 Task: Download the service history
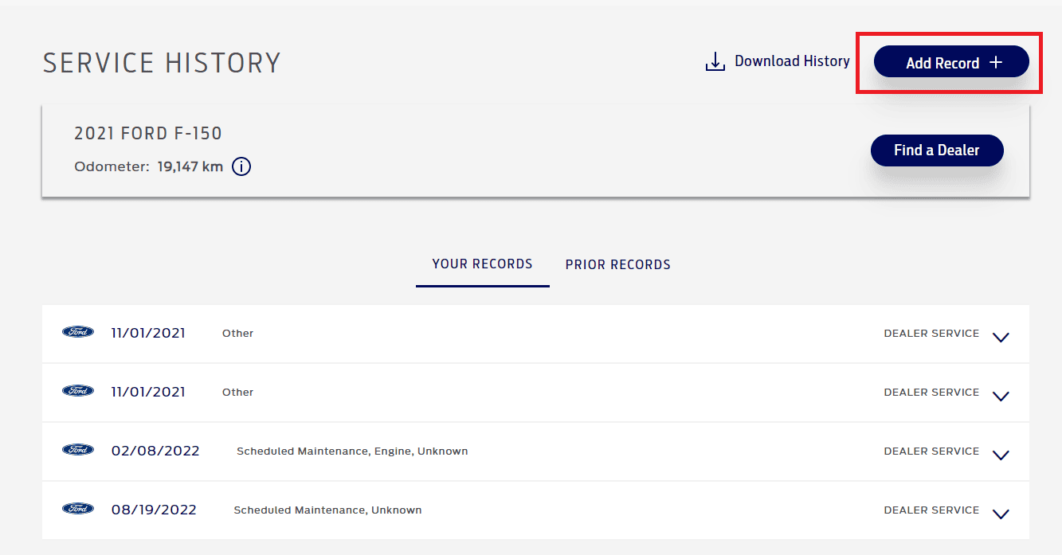pyautogui.click(x=778, y=61)
